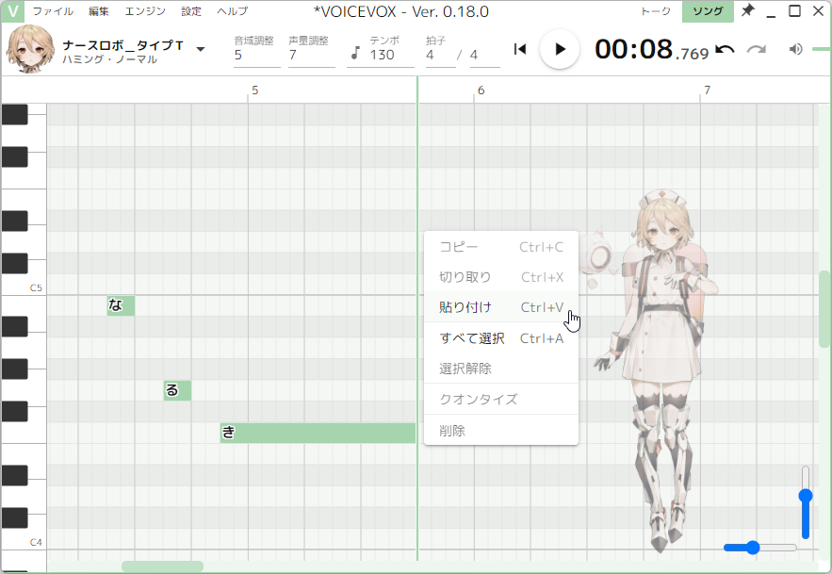The image size is (832, 574).
Task: Open the beat numerator dropdown in 拍子
Action: pyautogui.click(x=432, y=56)
